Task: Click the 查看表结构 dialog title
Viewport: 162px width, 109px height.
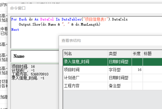Action: [x=71, y=41]
